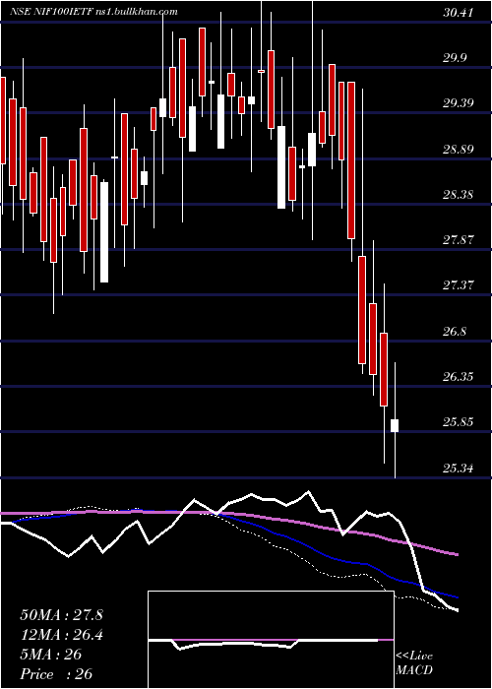Click the NSE NIF100IETF chart title

[x=93, y=12]
